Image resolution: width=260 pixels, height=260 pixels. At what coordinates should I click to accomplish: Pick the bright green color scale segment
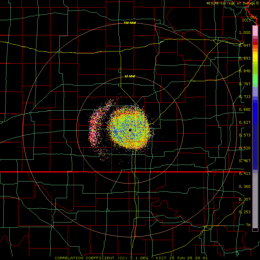[255, 79]
